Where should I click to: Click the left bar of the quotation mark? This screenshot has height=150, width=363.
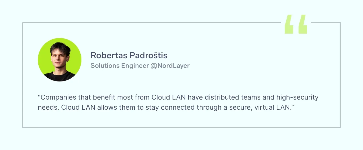pos(289,24)
